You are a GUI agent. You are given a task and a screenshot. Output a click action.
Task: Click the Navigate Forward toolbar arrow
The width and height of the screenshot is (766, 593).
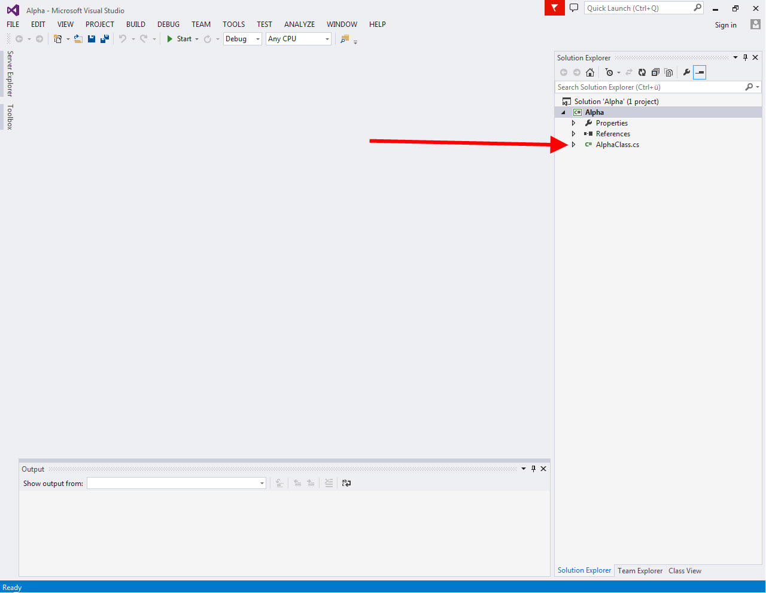pos(39,39)
